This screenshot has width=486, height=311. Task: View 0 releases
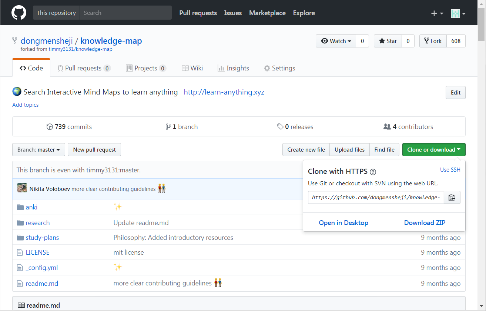[x=295, y=127]
